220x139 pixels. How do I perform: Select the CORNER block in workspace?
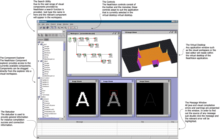pos(82,39)
